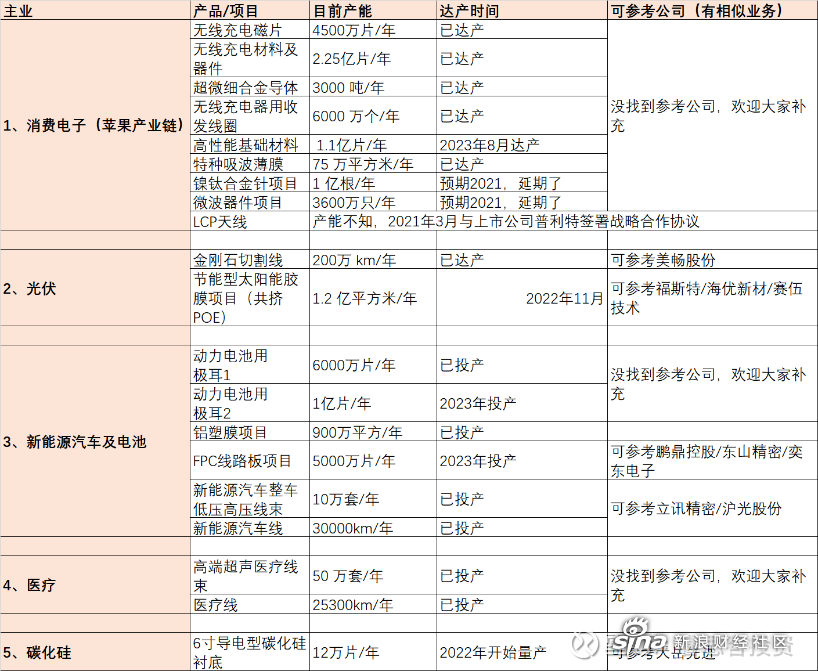This screenshot has width=818, height=671.
Task: Click the cell 医疗线
Action: pos(250,604)
